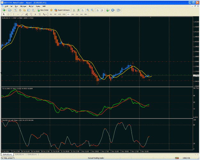Expand the Periods dropdown arrow
The image size is (200, 160).
click(x=115, y=10)
